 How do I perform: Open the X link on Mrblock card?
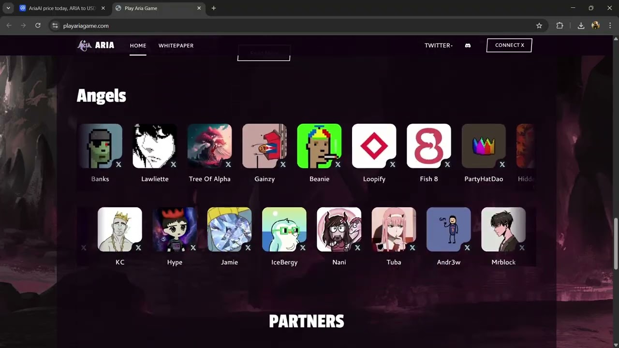522,247
